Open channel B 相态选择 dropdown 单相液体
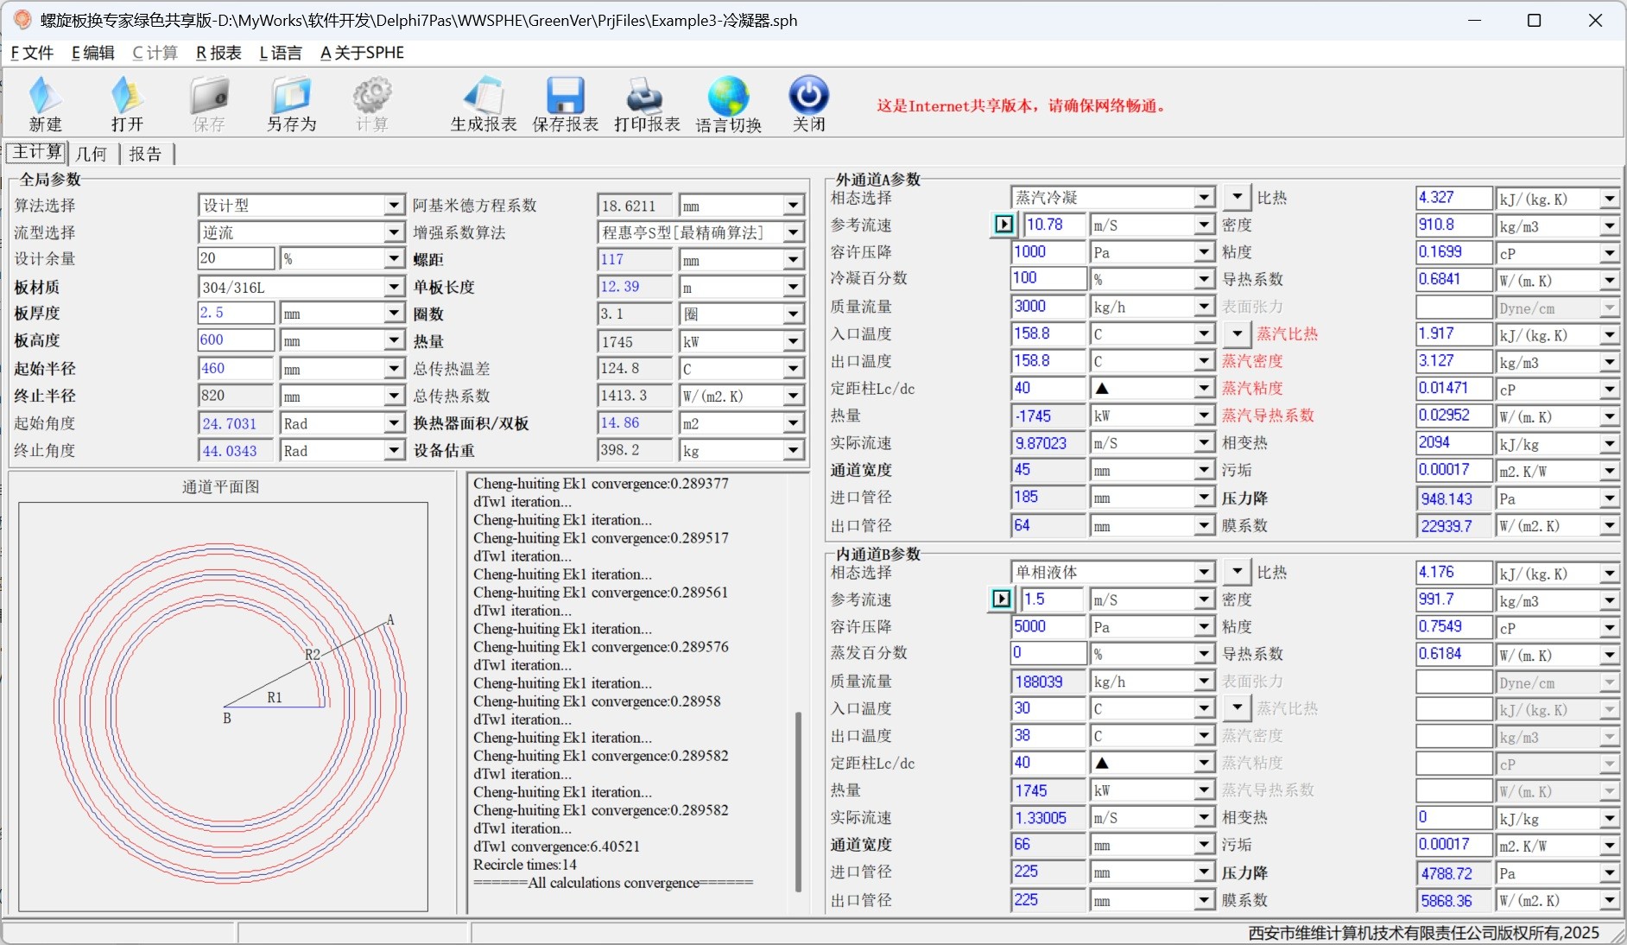The image size is (1627, 945). (x=1204, y=572)
